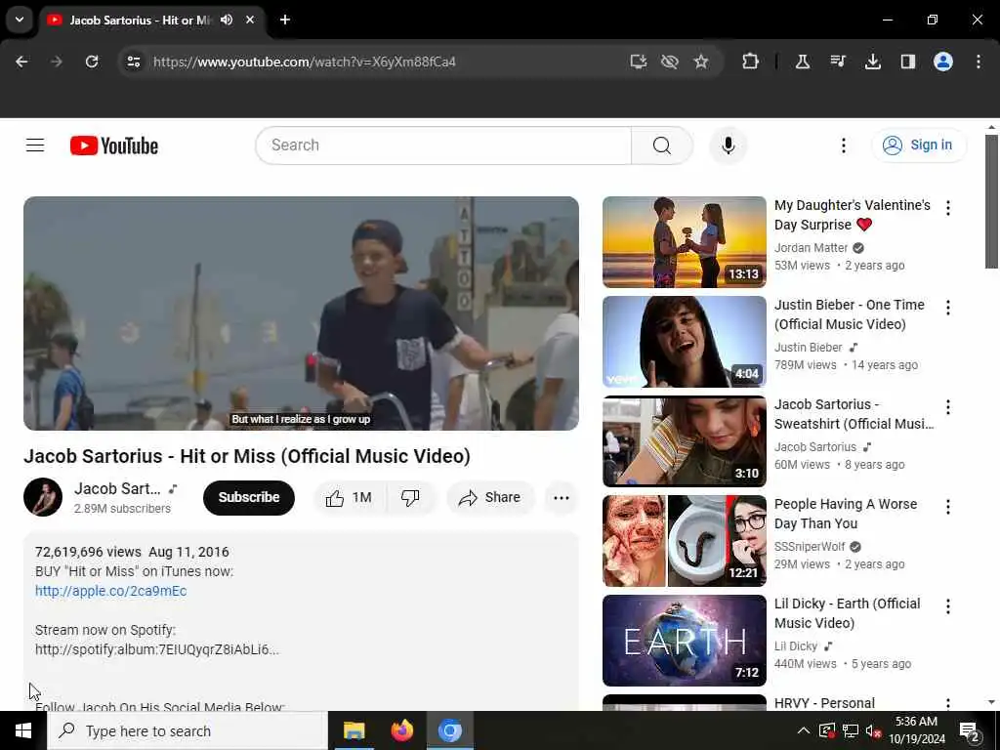Open browser downloads

872,62
